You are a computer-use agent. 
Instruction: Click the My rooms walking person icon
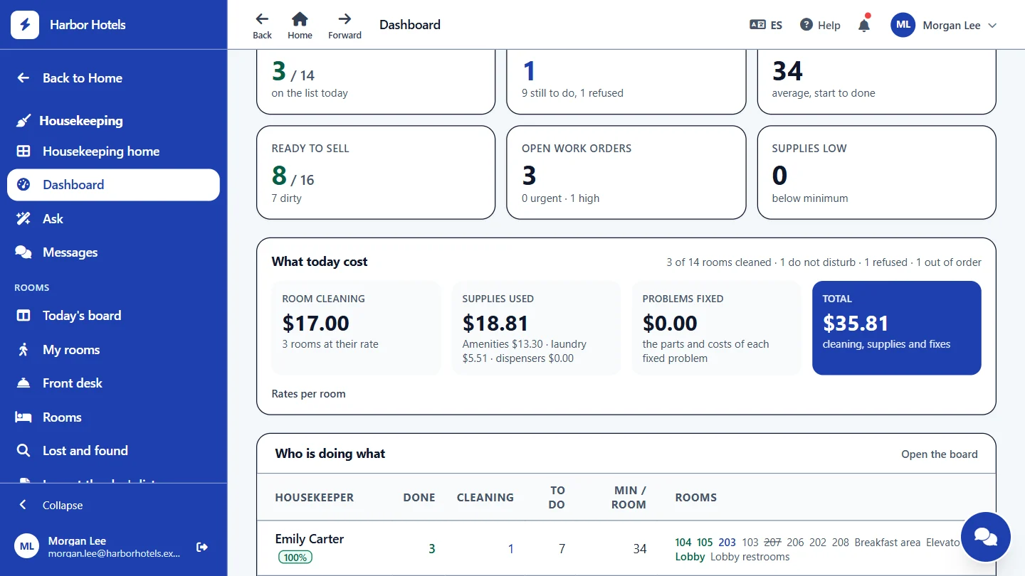point(23,350)
